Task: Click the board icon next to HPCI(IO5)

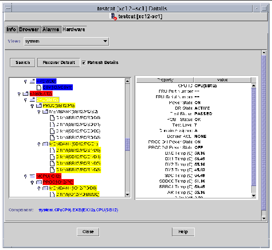Action: (32, 81)
